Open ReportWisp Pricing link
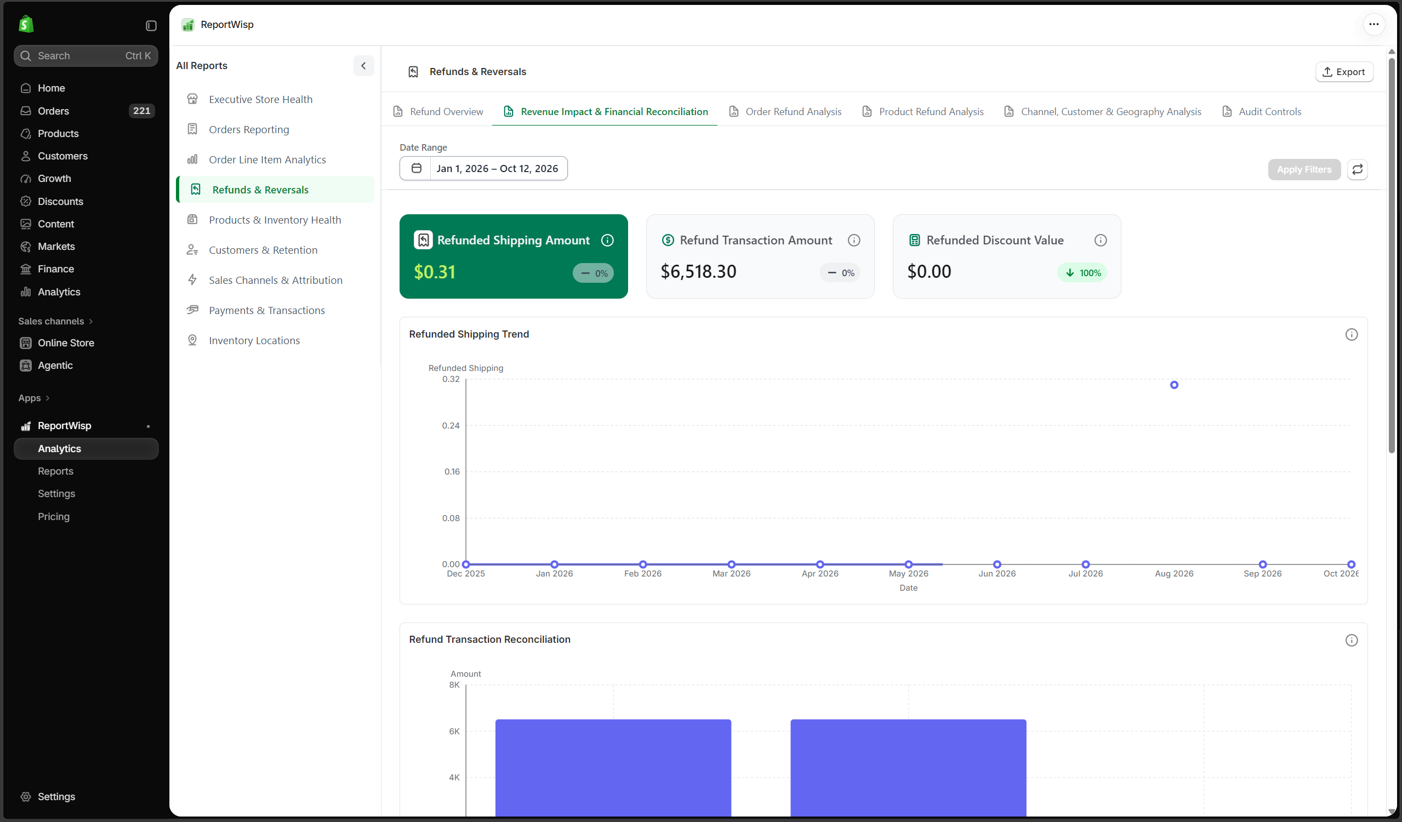1402x822 pixels. click(53, 516)
